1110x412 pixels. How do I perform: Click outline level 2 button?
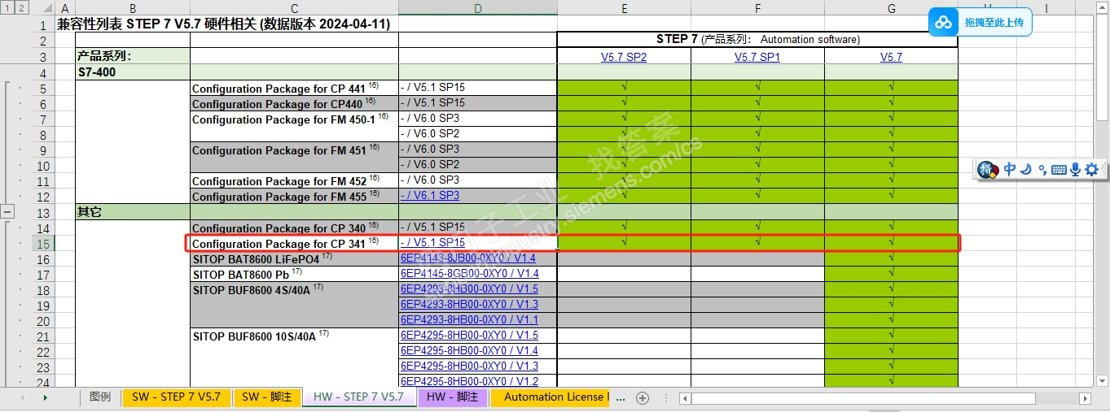tap(22, 8)
